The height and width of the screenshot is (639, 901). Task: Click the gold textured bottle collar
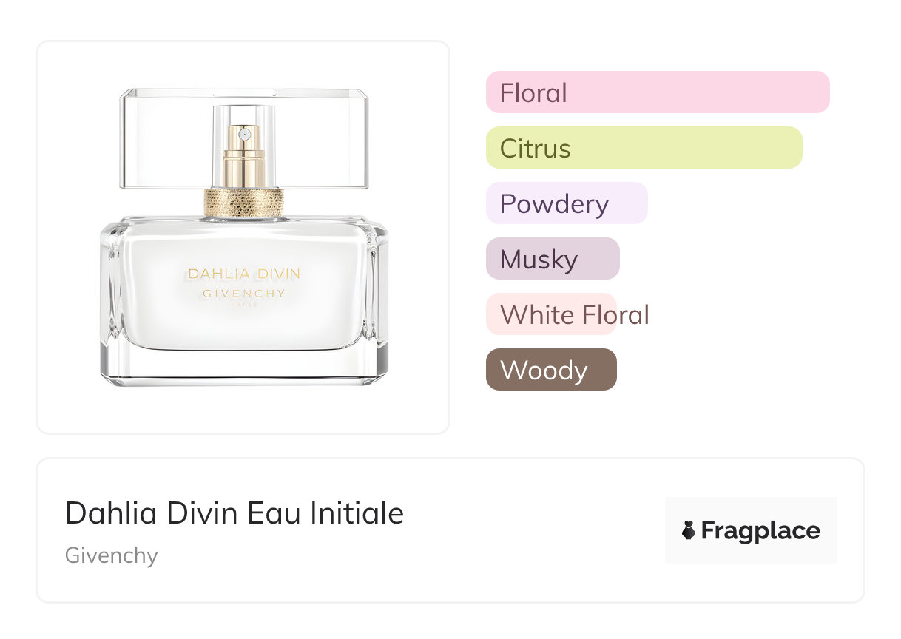[x=243, y=203]
